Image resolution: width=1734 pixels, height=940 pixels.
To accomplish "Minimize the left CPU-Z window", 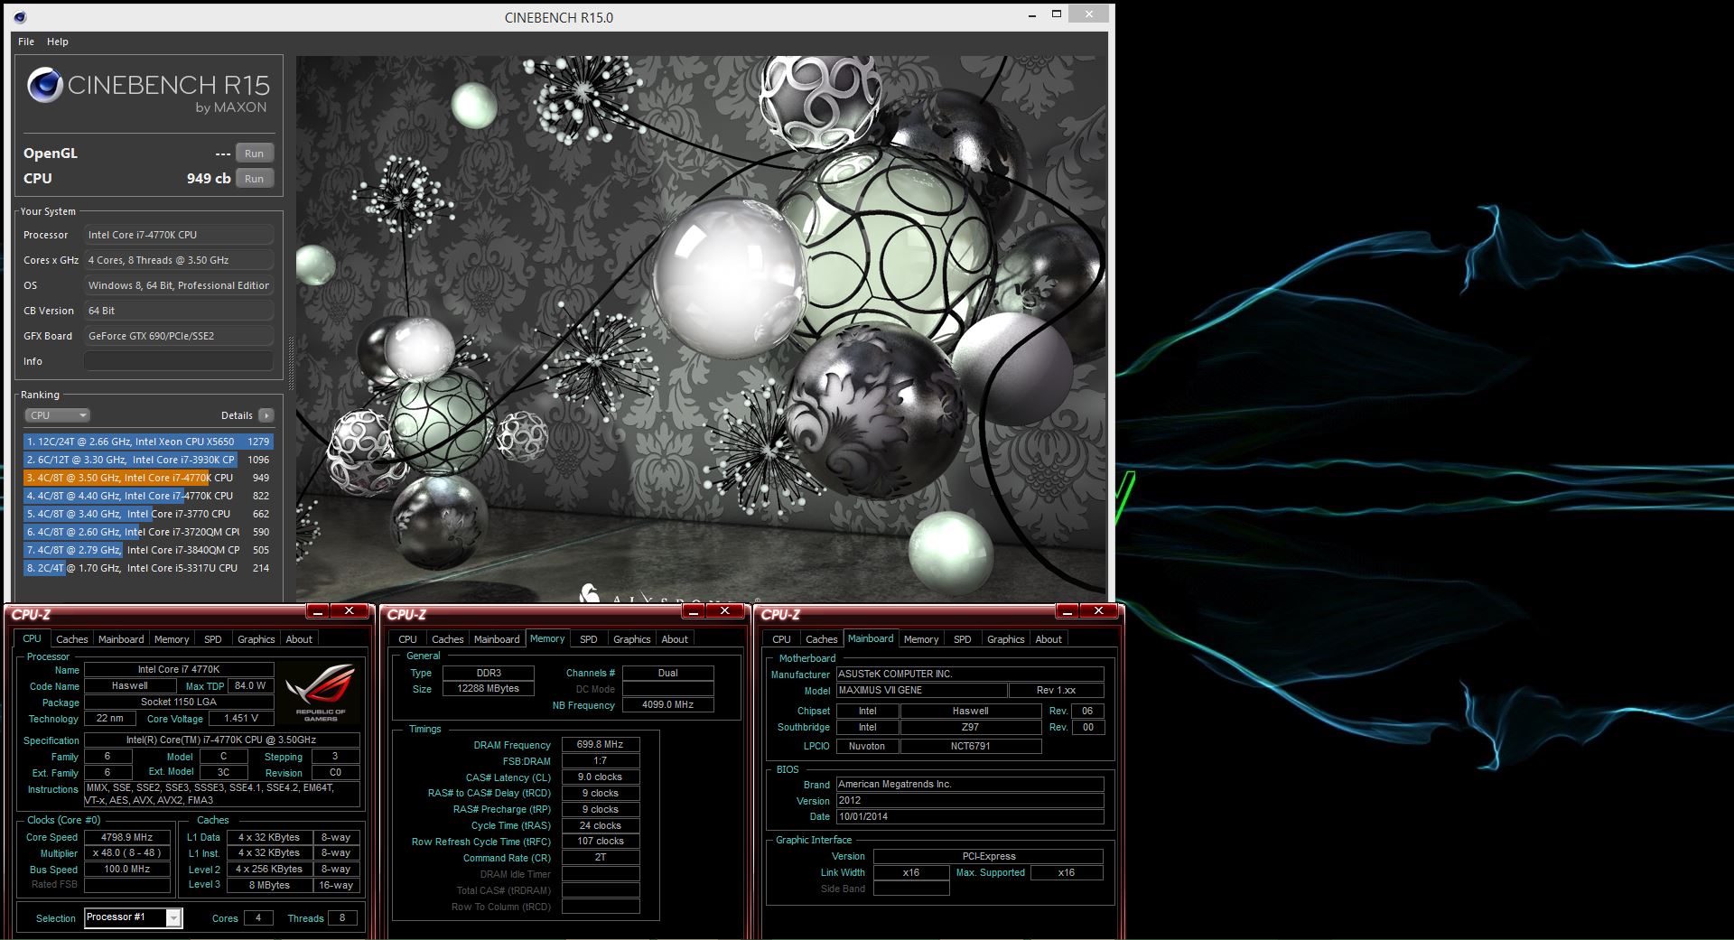I will pos(317,611).
